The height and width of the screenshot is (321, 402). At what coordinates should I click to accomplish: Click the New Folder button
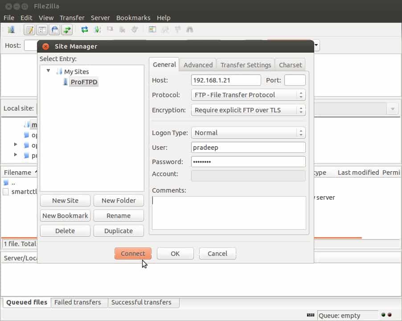tap(119, 201)
